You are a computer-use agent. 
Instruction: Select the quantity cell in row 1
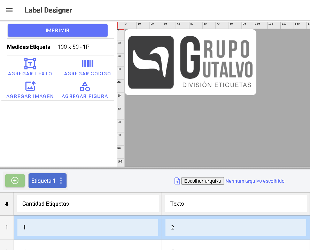[87, 227]
